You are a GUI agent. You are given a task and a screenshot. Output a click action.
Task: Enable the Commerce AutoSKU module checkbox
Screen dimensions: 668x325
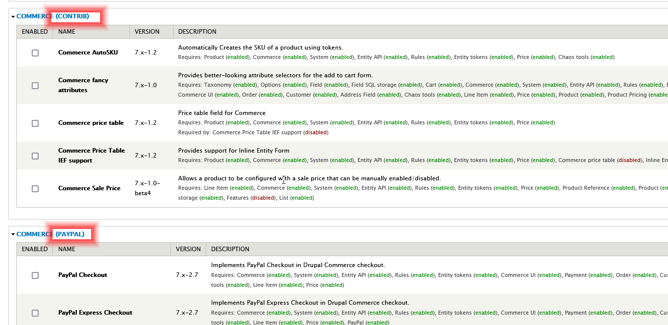tap(35, 53)
